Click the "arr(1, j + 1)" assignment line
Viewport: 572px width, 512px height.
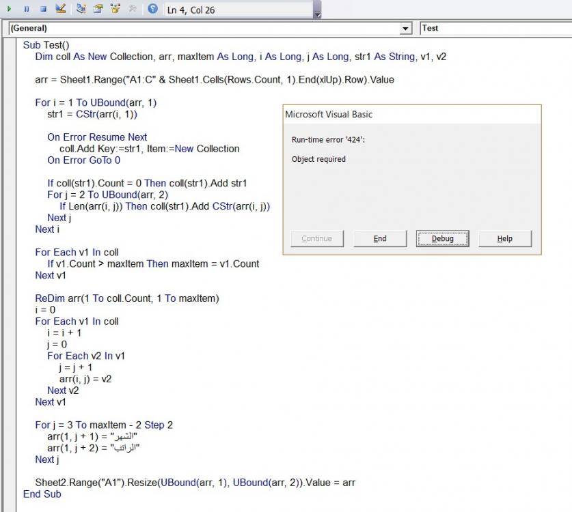click(92, 437)
